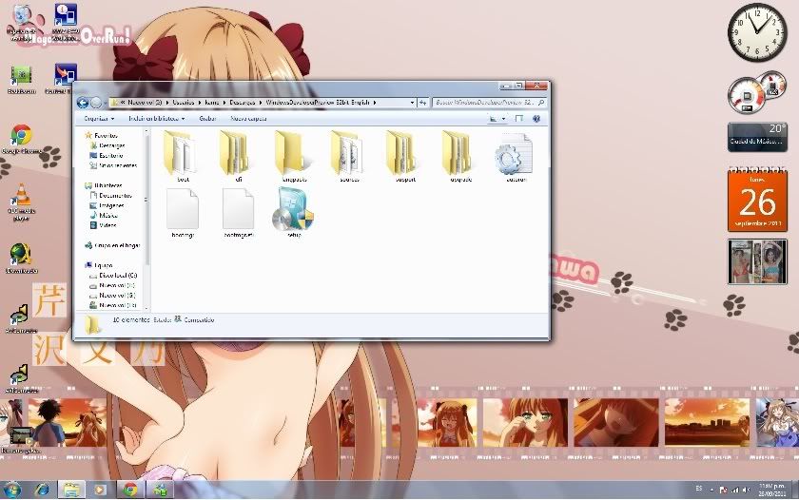The image size is (799, 500).
Task: Click the weather gadget showing 20°
Action: 757,137
